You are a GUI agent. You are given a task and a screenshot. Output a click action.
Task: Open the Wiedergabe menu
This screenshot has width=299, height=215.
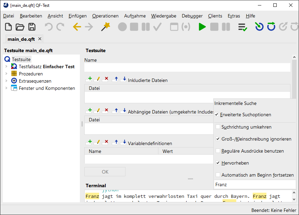click(x=164, y=16)
